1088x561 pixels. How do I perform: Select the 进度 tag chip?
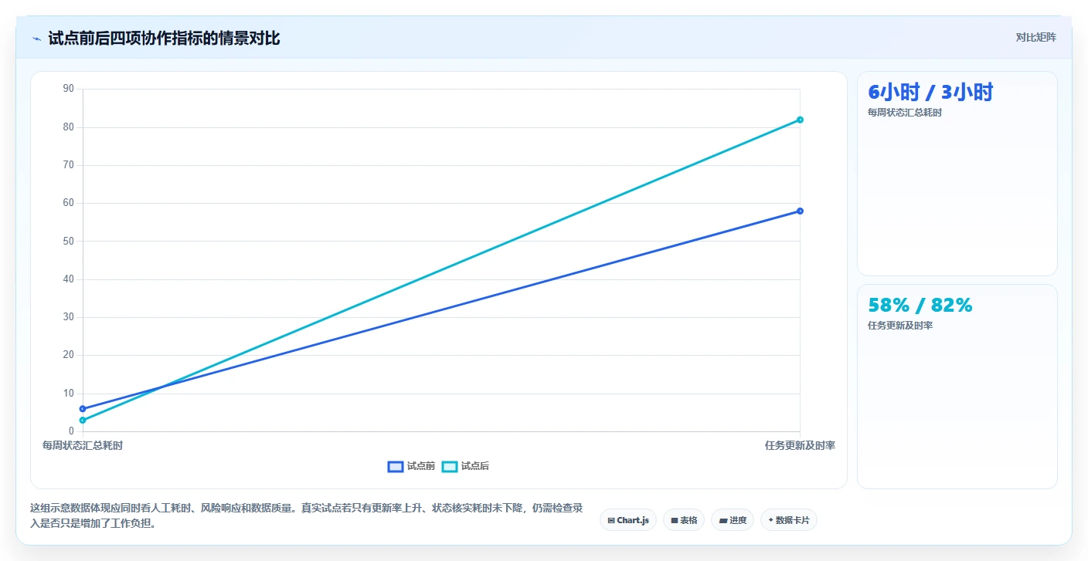coord(733,520)
